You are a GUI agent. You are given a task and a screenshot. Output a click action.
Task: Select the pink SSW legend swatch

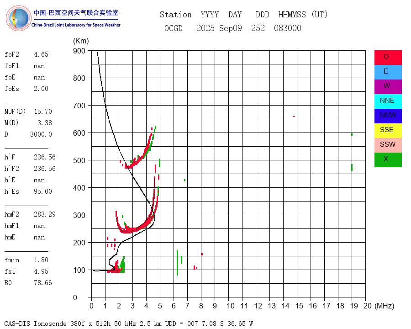(388, 145)
